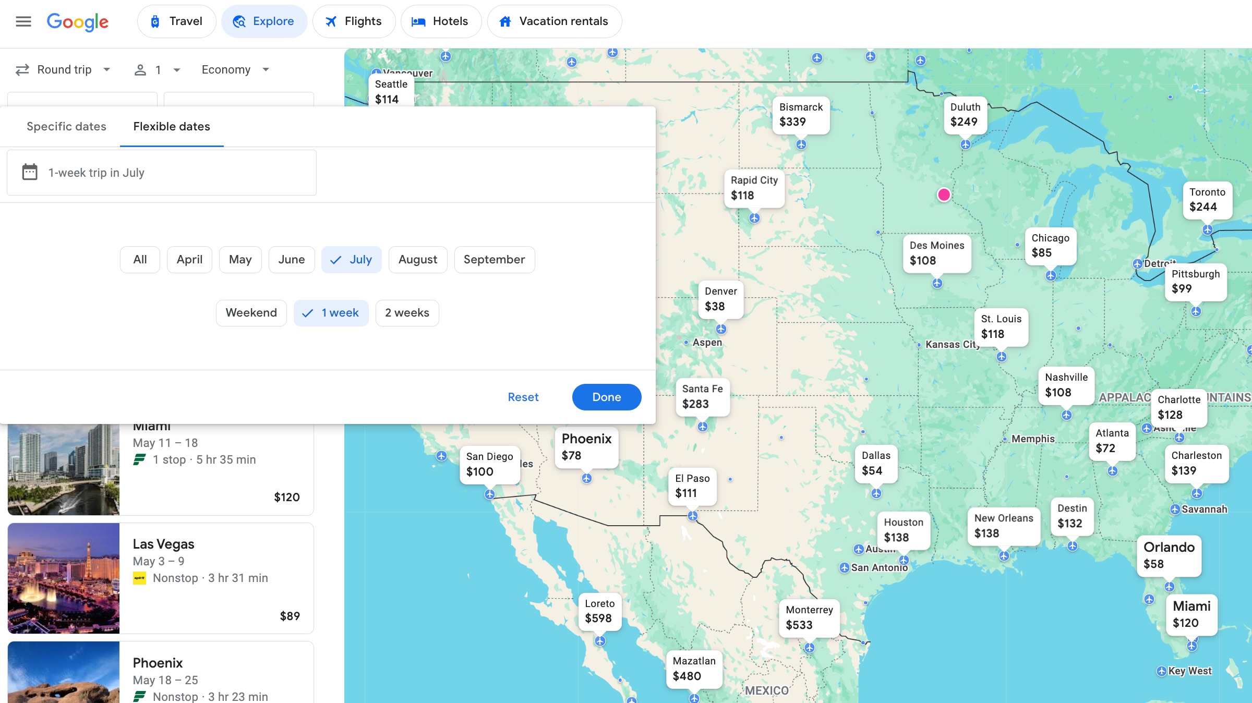Image resolution: width=1252 pixels, height=703 pixels.
Task: Click the round trip swap arrows icon
Action: tap(21, 69)
